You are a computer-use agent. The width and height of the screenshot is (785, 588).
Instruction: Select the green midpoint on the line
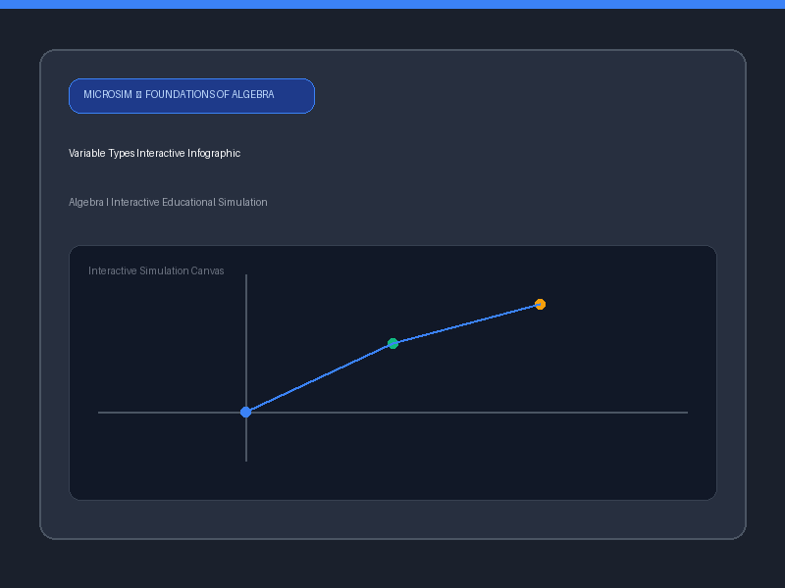tap(393, 344)
